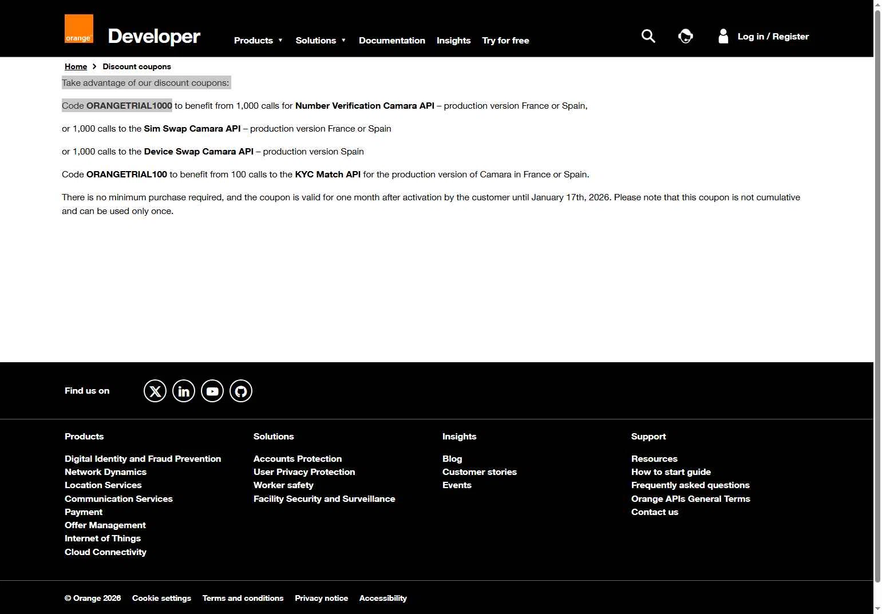Click the support agent headset icon
This screenshot has height=614, width=882.
[x=685, y=36]
